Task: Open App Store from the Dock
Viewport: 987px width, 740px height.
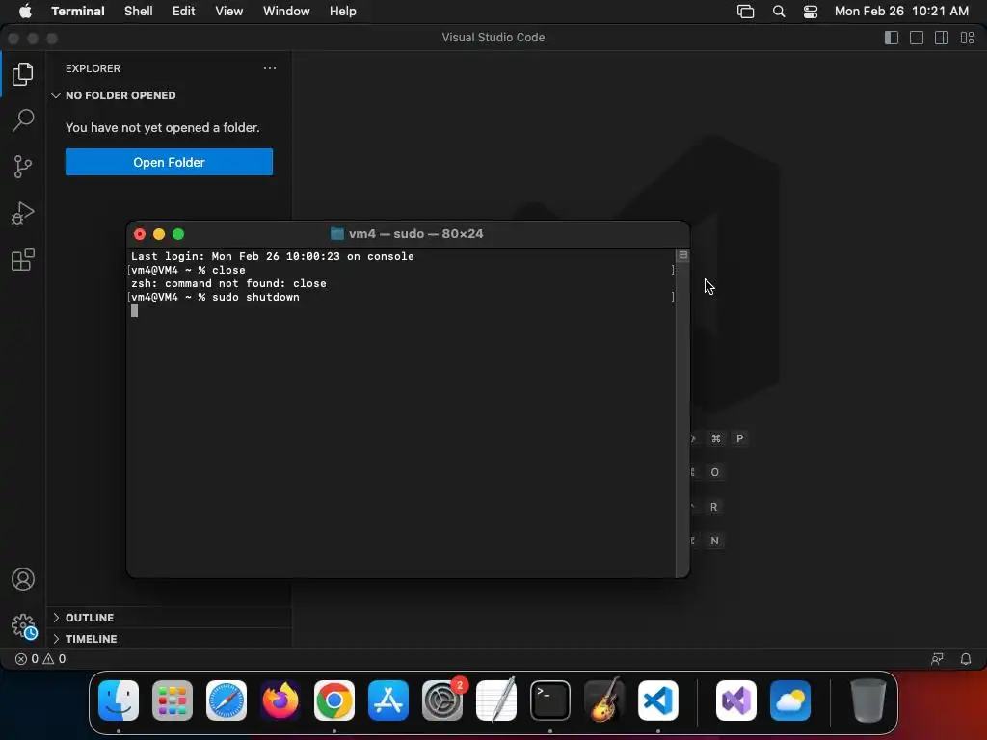Action: click(388, 700)
